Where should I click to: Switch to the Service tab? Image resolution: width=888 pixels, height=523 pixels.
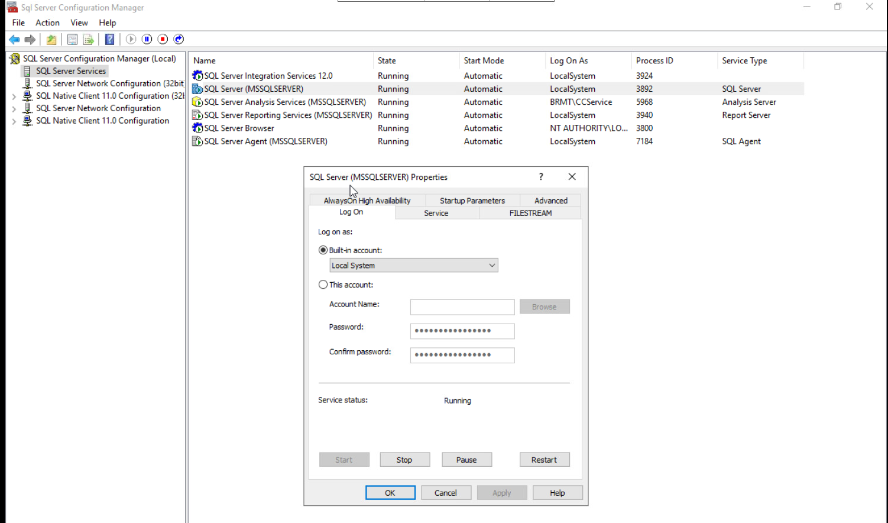436,213
